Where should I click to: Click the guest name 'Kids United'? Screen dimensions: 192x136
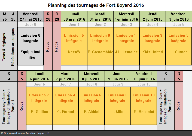click(x=153, y=52)
